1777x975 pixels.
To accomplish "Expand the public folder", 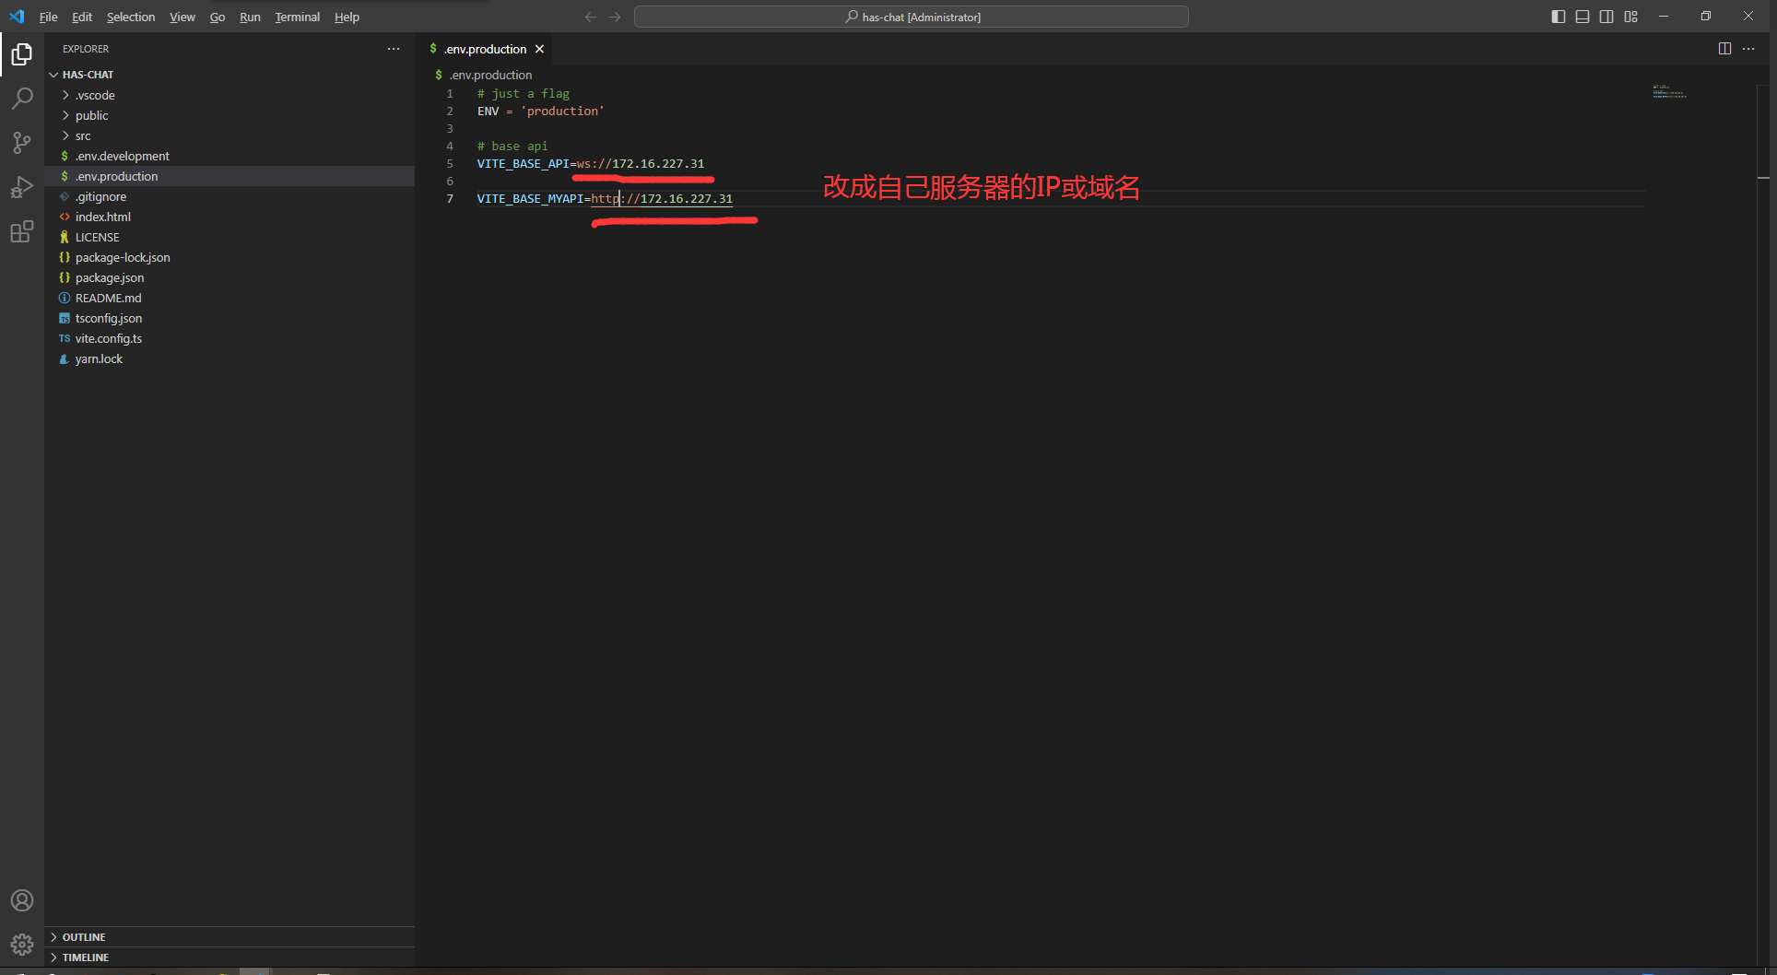I will coord(229,115).
